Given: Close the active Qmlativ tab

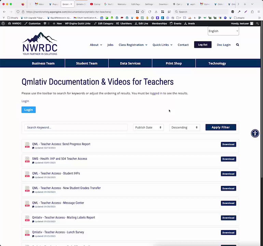Looking at the screenshot, I should coord(71,4).
